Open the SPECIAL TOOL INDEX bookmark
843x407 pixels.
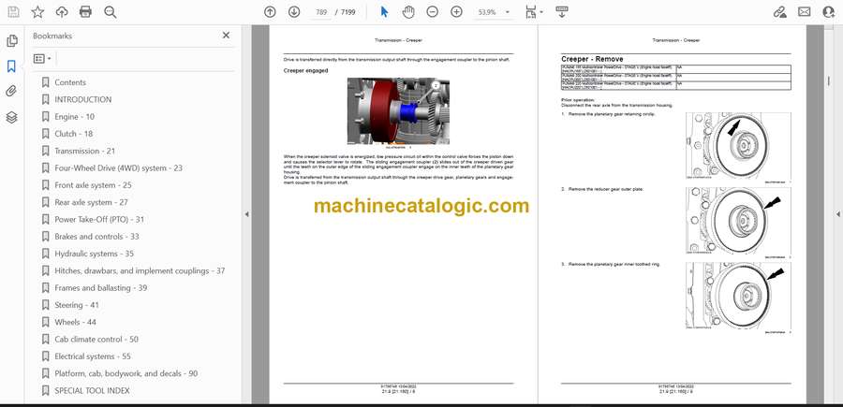point(92,391)
